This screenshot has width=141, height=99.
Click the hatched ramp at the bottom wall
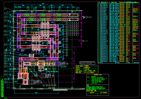(60, 90)
